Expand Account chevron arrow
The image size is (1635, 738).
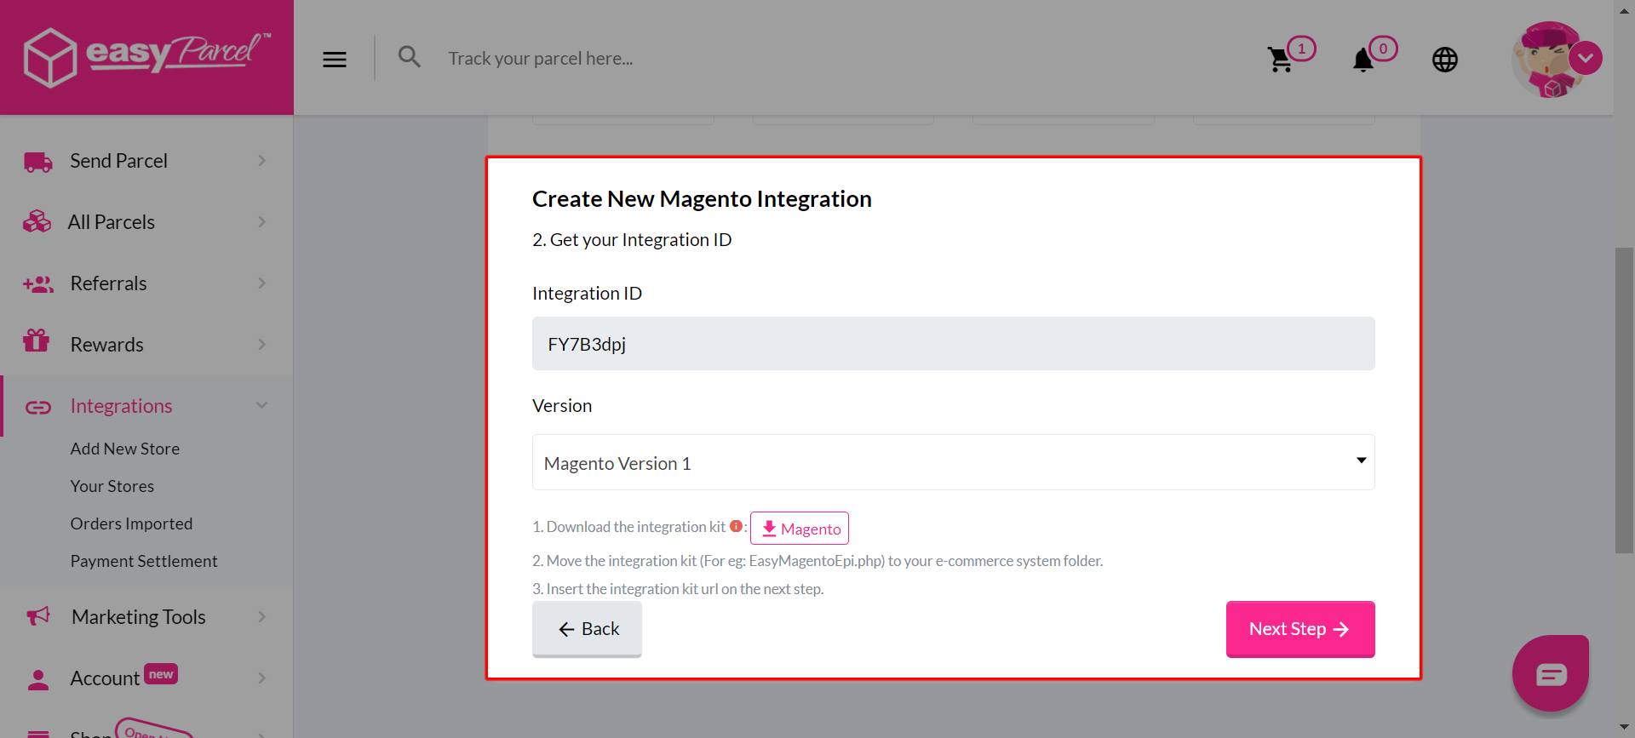[261, 678]
